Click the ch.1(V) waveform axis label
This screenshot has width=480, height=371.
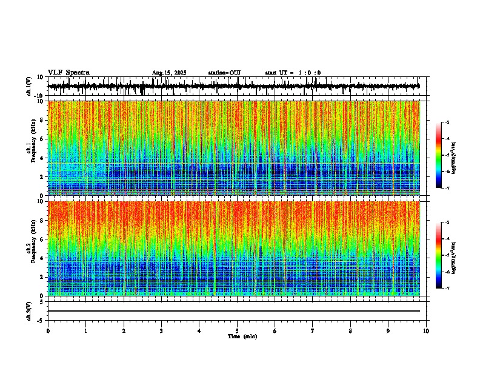(x=29, y=86)
